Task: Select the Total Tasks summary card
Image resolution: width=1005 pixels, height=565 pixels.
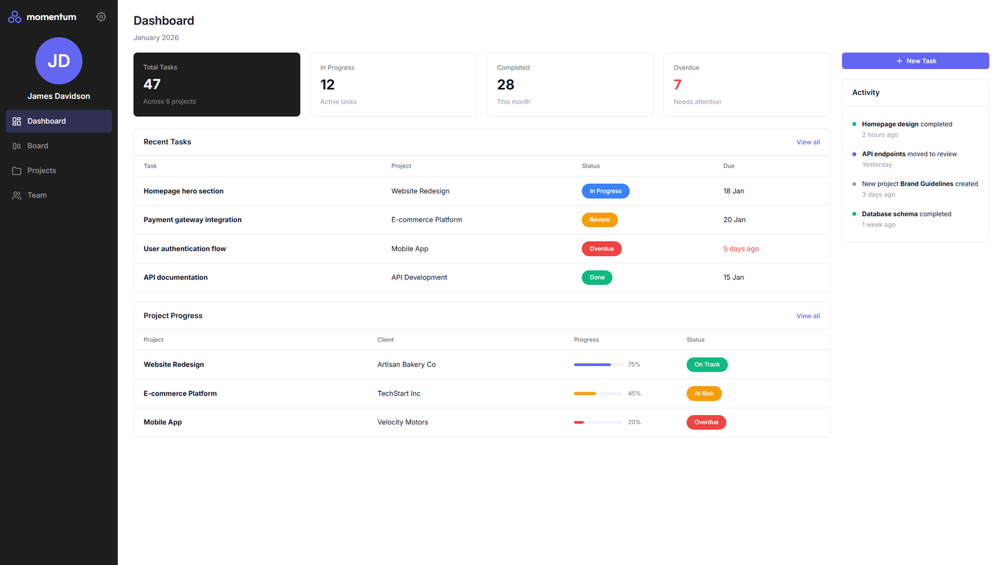Action: (216, 84)
